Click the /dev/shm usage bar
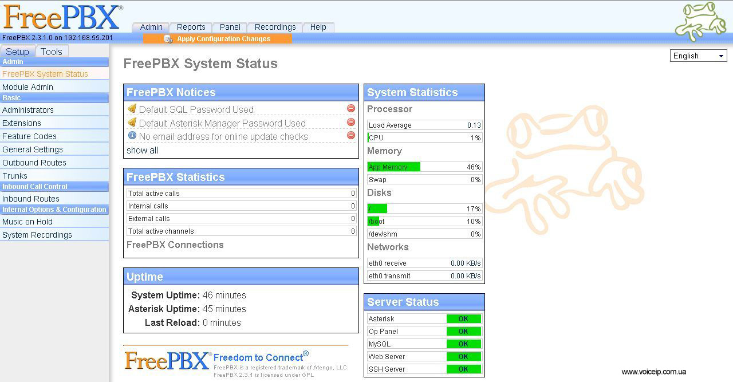733x382 pixels. coord(424,234)
